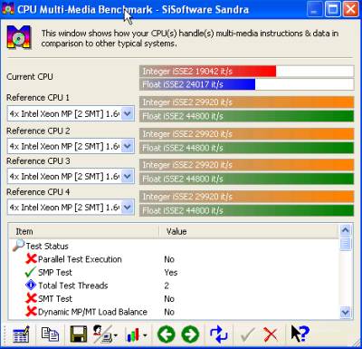Click red X icon next to SMT Test
This screenshot has height=349, width=362.
(x=31, y=298)
